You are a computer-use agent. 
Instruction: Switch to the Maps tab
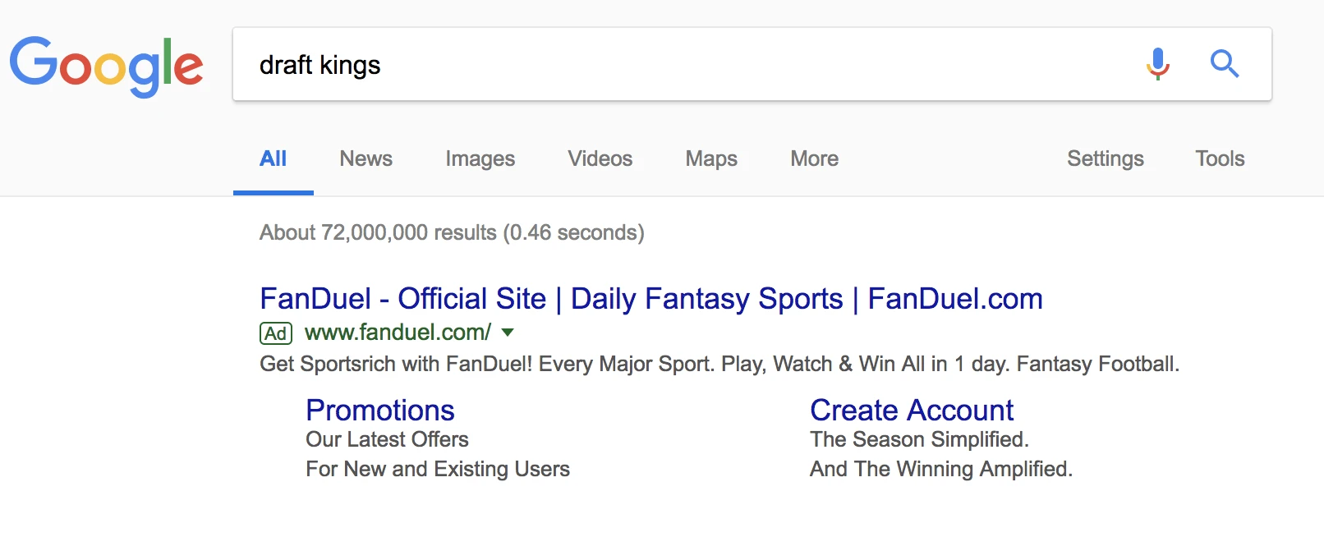711,158
